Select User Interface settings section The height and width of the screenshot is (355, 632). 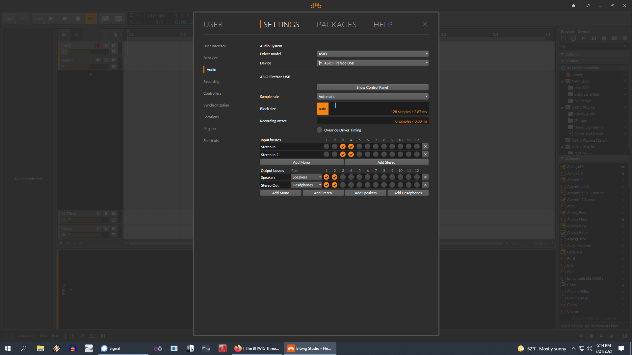pos(215,46)
